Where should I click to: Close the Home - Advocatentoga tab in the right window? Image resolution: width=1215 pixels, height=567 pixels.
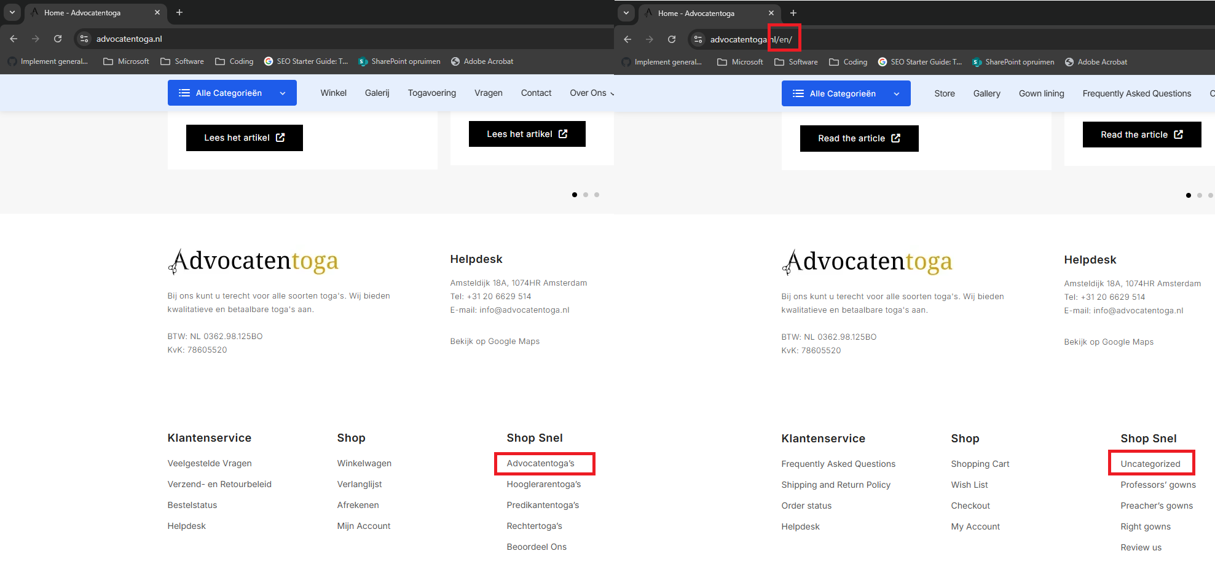[x=771, y=13]
